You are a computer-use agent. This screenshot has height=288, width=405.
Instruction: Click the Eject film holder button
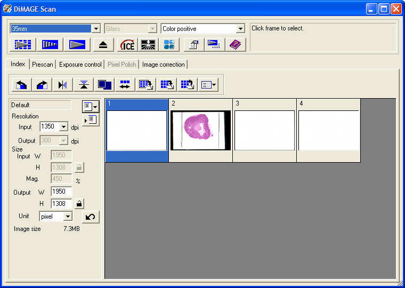[103, 44]
